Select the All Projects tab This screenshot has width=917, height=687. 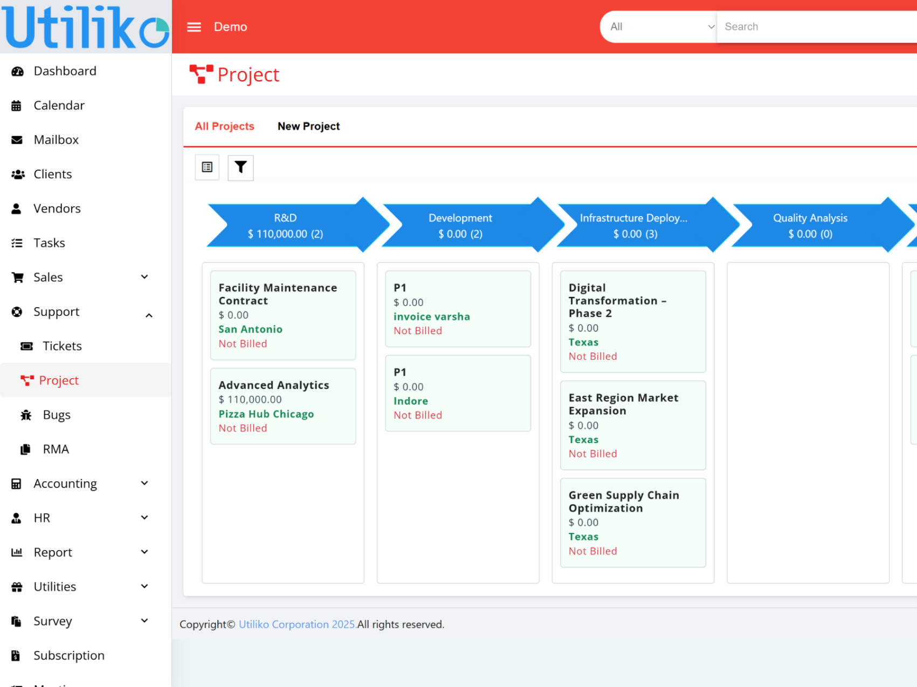(x=224, y=127)
